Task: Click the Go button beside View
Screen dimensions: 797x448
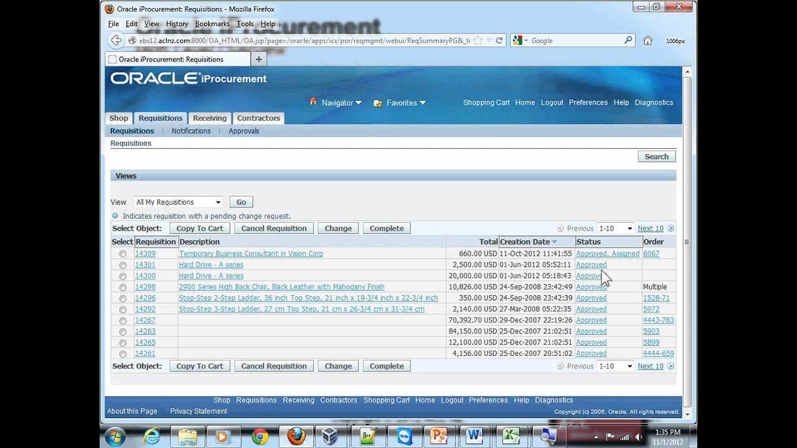Action: (241, 202)
